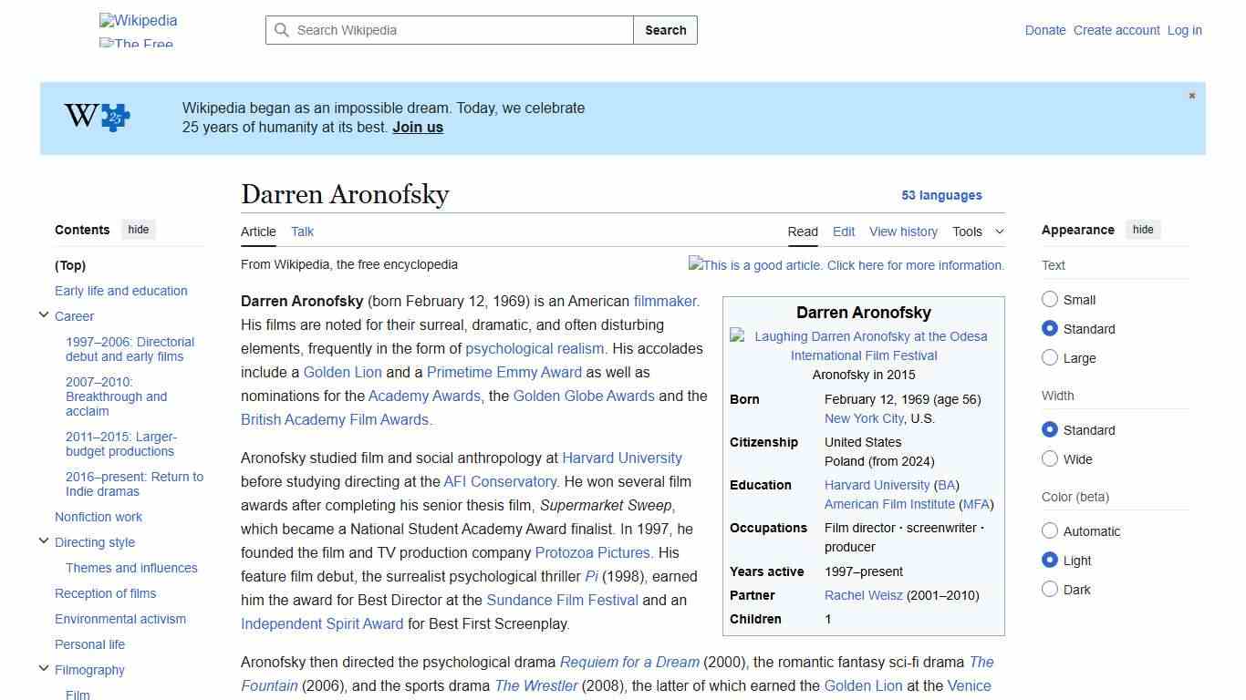Collapse the Filmography section in Contents
This screenshot has width=1246, height=700.
(x=44, y=668)
